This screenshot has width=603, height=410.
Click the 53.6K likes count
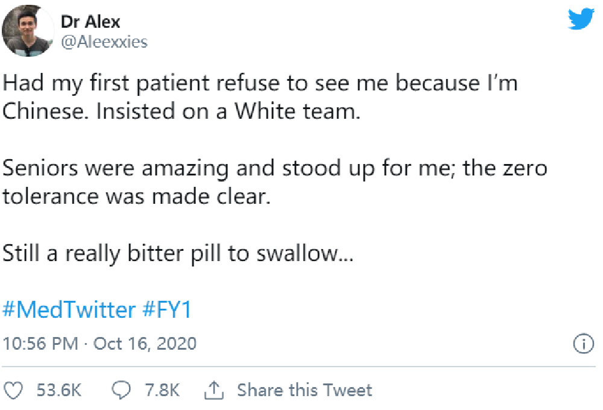pyautogui.click(x=59, y=390)
